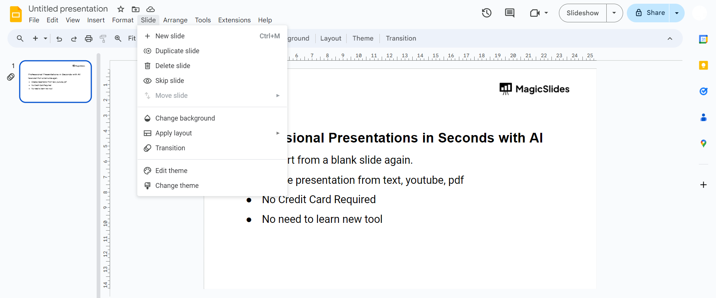Click the version history clock icon

pyautogui.click(x=487, y=13)
